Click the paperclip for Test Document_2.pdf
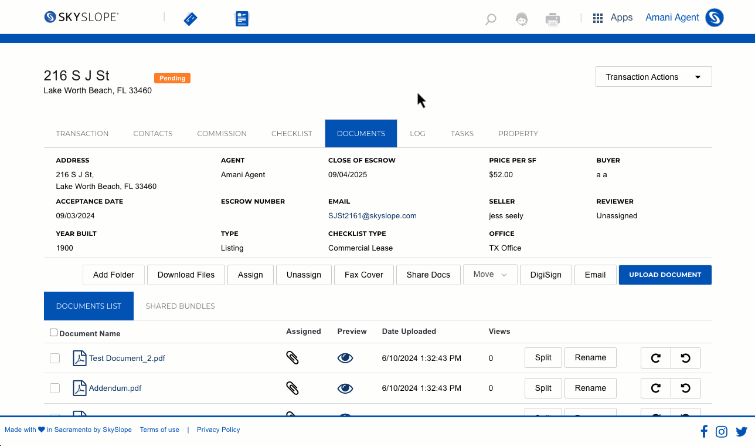 (x=293, y=358)
